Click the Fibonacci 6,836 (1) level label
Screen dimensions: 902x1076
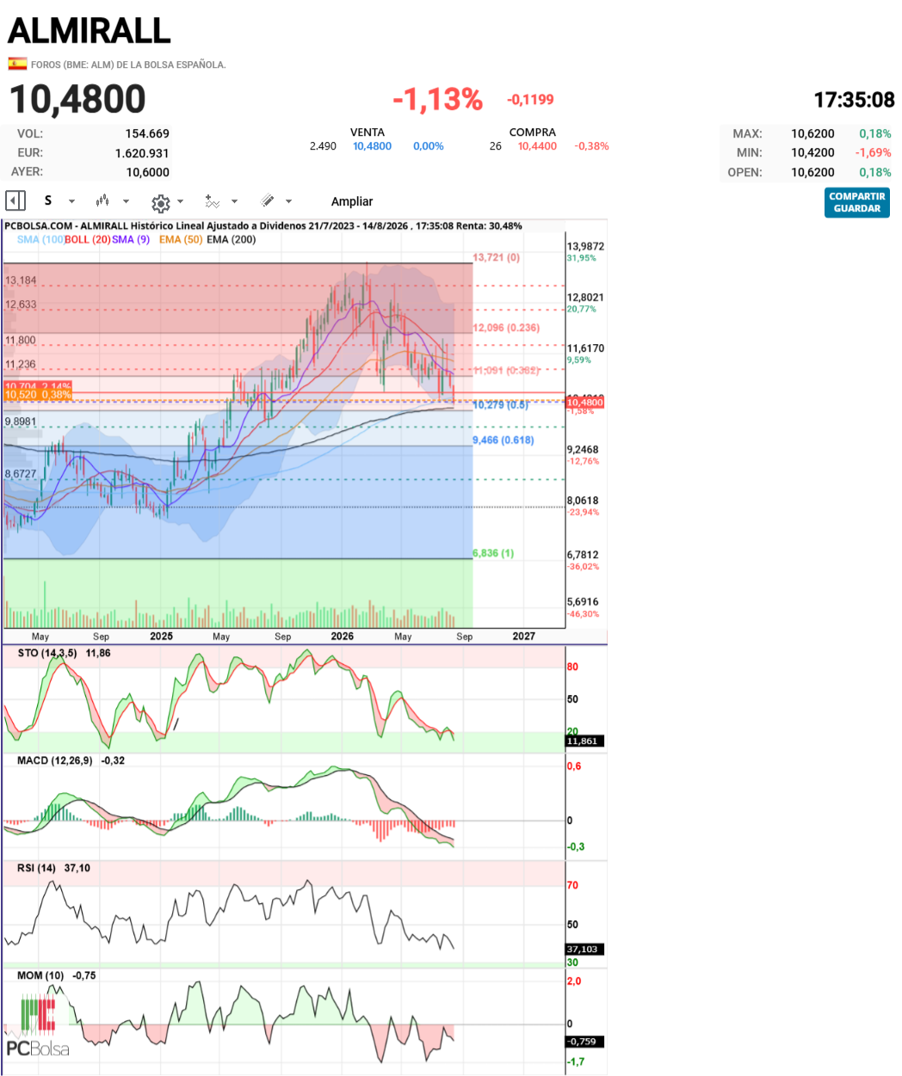click(x=493, y=553)
